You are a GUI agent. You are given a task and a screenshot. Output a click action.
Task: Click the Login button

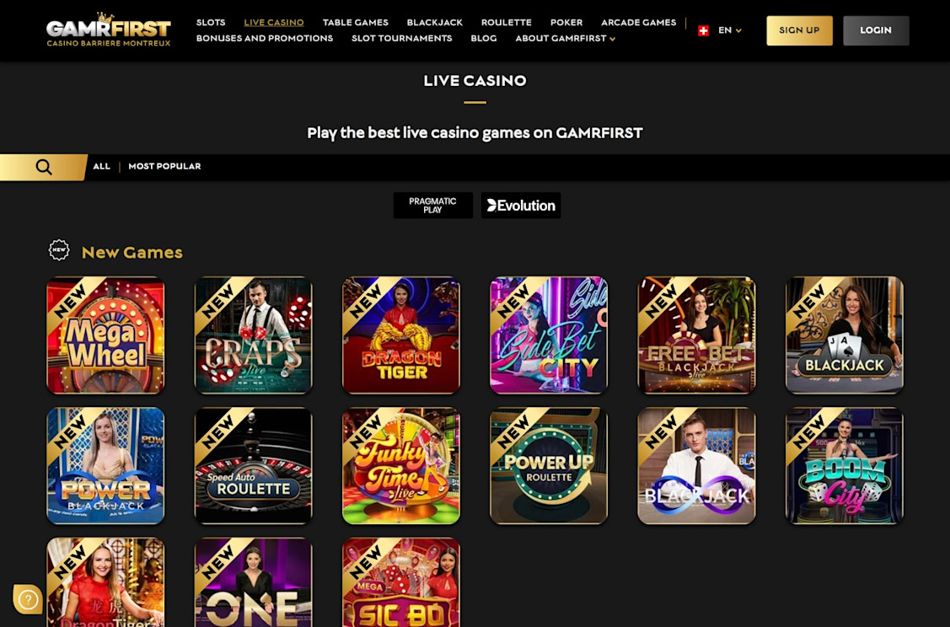click(x=876, y=30)
